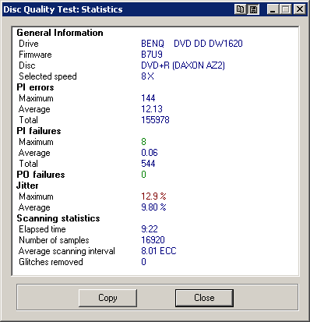This screenshot has width=310, height=322.
Task: Click the PO failures value 0
Action: (x=143, y=175)
